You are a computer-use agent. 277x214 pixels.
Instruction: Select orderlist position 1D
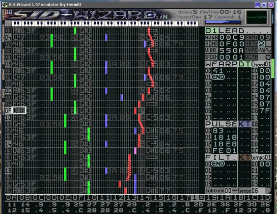point(265,197)
